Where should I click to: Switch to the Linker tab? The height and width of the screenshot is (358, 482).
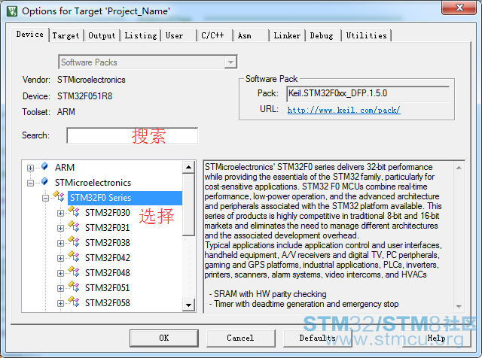(287, 35)
